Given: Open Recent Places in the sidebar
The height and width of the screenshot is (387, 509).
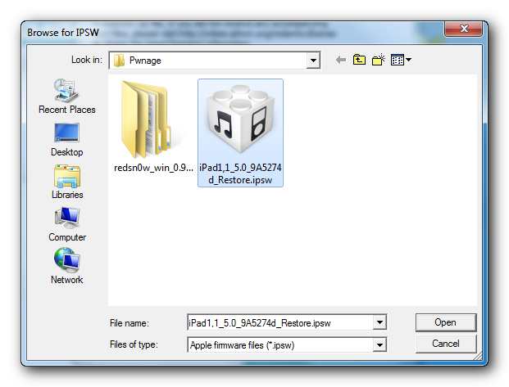Looking at the screenshot, I should (x=67, y=97).
